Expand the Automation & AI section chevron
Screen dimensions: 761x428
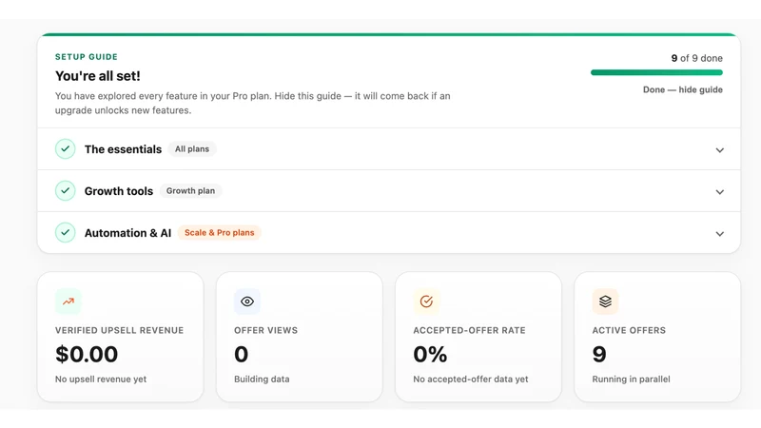click(x=720, y=233)
